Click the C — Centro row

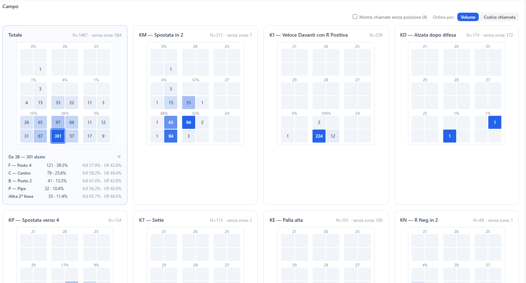point(65,173)
